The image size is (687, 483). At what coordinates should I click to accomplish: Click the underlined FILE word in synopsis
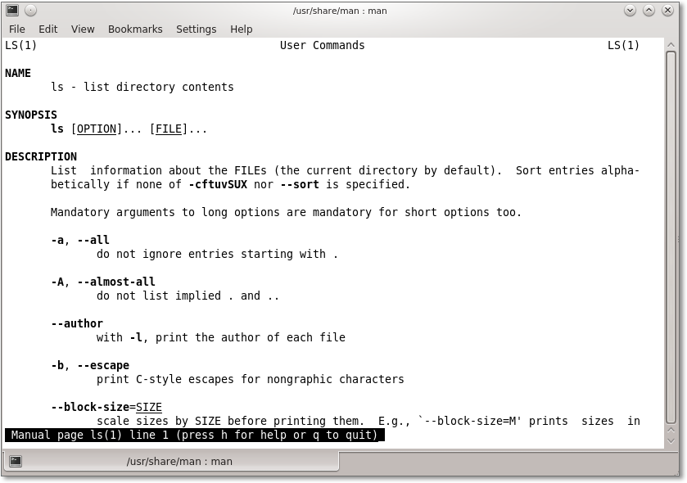pos(169,129)
